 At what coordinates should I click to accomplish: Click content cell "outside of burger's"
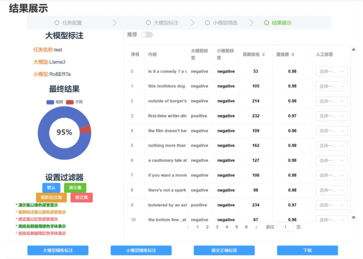(x=168, y=101)
